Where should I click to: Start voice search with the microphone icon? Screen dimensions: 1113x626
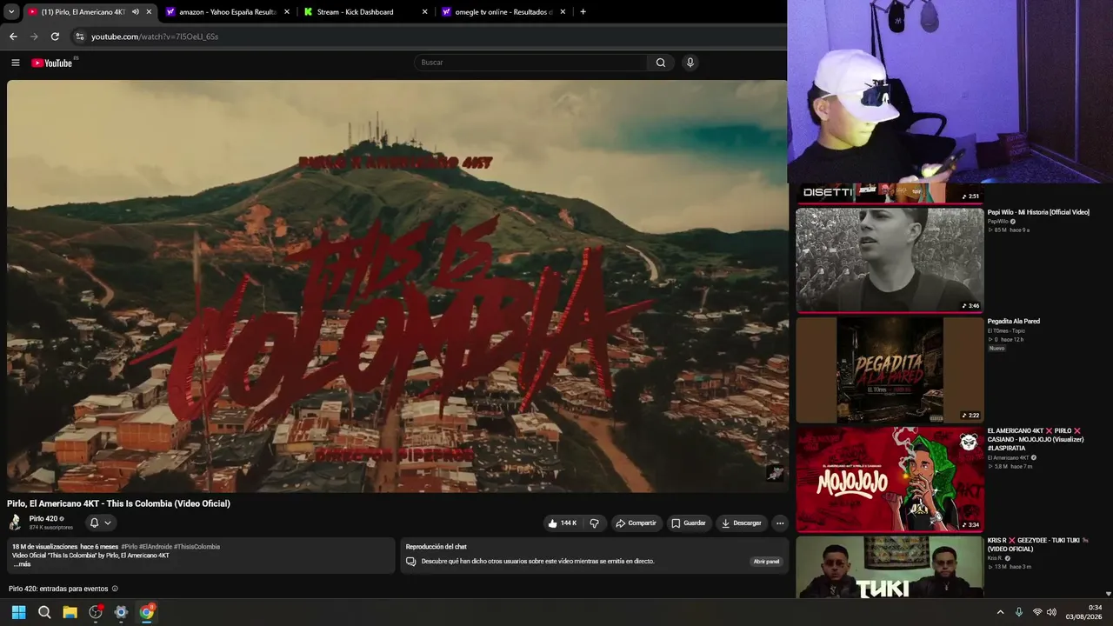tap(690, 63)
